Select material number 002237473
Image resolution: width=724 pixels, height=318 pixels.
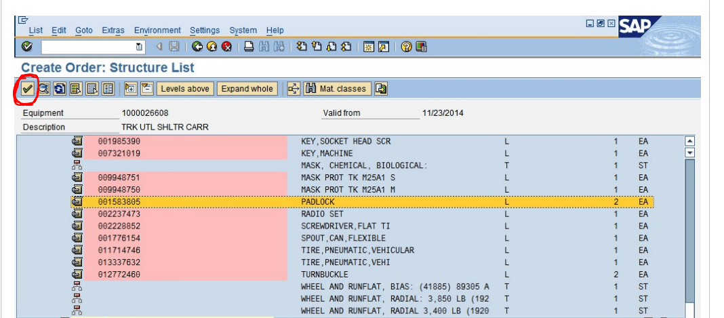(x=119, y=214)
